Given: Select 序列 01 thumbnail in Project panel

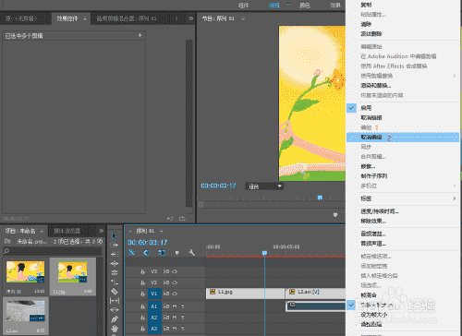Looking at the screenshot, I should tap(25, 272).
